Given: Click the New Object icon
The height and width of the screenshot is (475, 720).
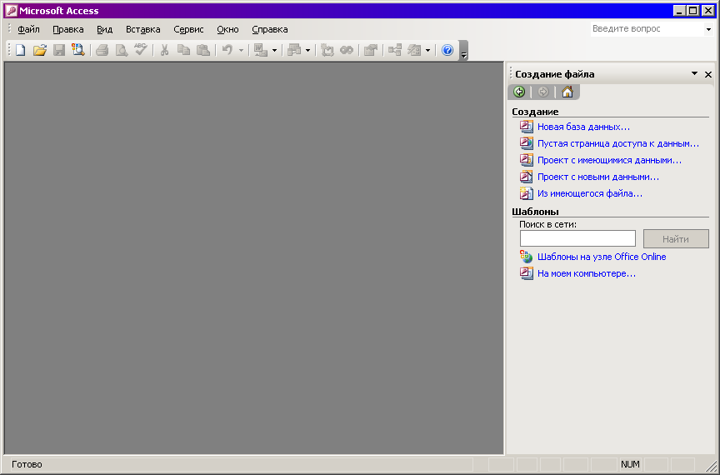Looking at the screenshot, I should pos(414,50).
